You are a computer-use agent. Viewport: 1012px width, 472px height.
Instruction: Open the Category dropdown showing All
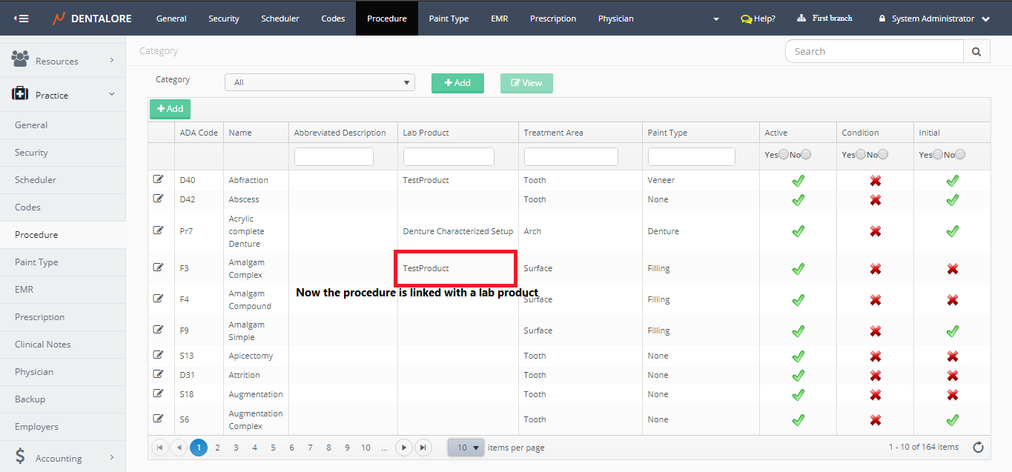tap(320, 82)
